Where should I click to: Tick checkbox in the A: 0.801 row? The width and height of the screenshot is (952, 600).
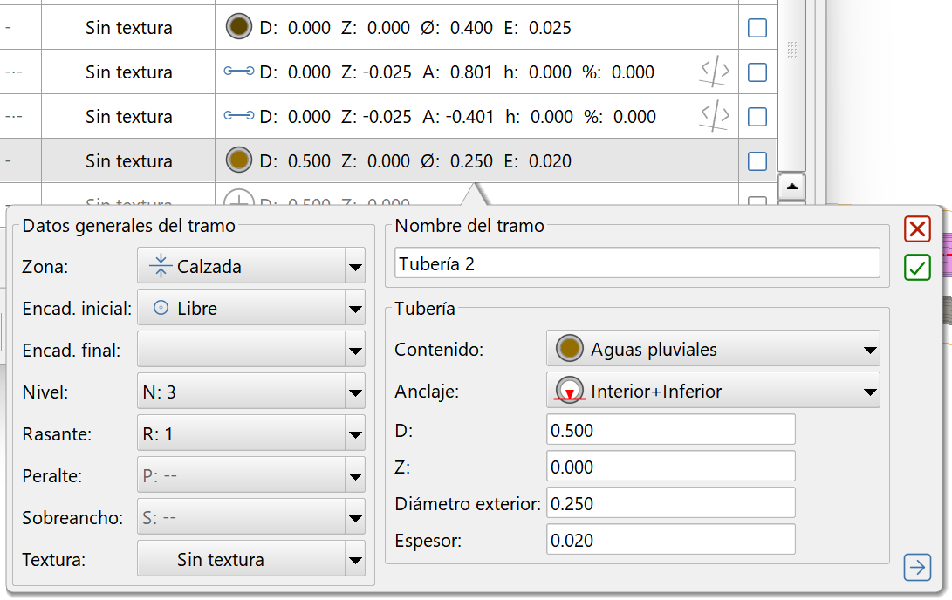tap(757, 72)
